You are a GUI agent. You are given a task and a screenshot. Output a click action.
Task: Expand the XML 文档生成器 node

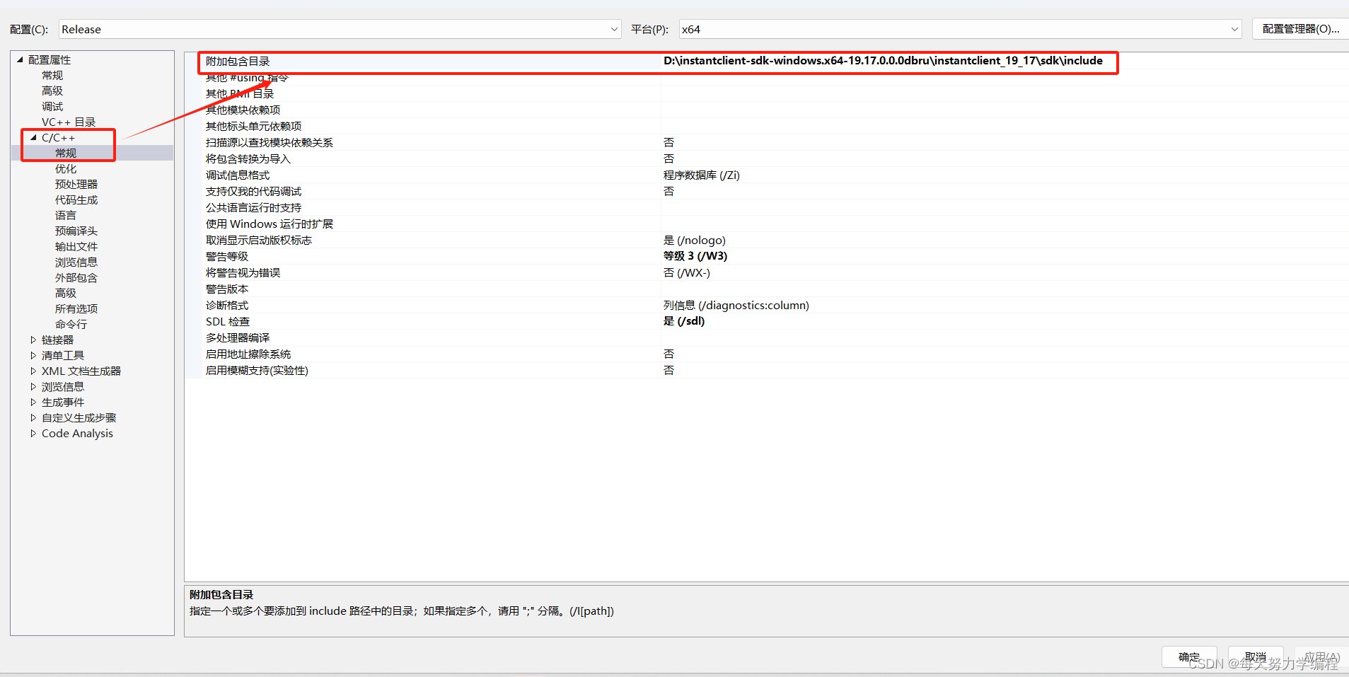coord(34,371)
